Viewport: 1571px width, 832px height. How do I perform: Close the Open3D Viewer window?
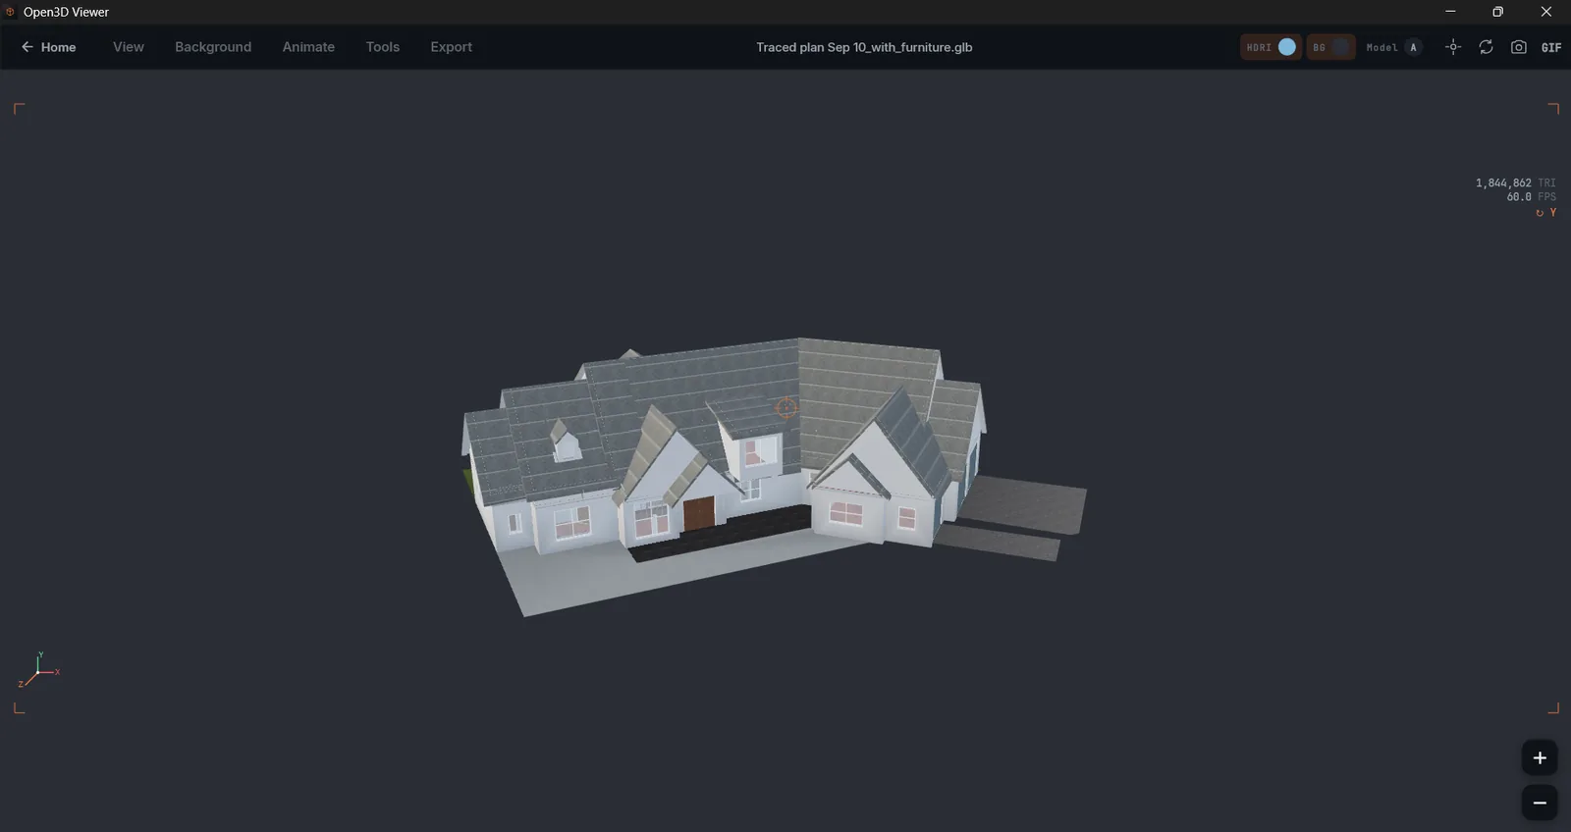1545,12
